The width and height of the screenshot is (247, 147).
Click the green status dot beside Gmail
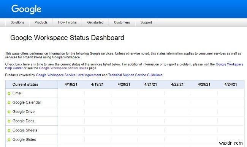pyautogui.click(x=9, y=93)
